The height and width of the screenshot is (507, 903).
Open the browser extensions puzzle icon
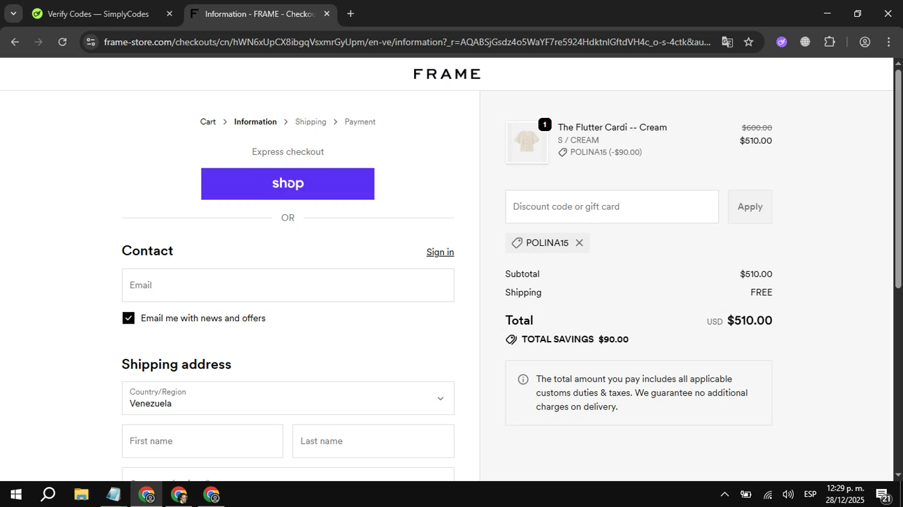[x=830, y=42]
